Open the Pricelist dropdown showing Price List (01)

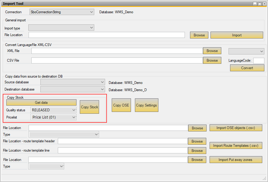[53, 117]
